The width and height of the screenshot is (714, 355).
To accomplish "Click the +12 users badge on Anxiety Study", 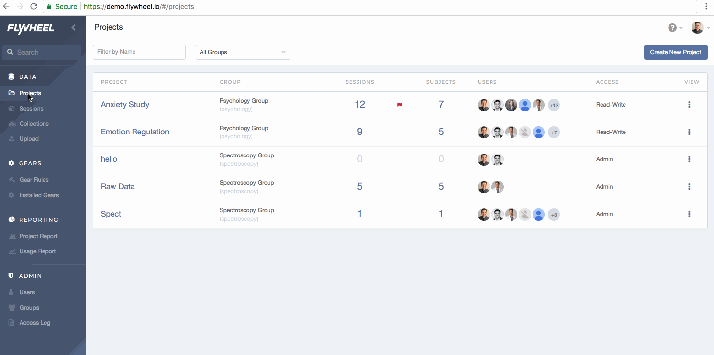I will coord(554,105).
